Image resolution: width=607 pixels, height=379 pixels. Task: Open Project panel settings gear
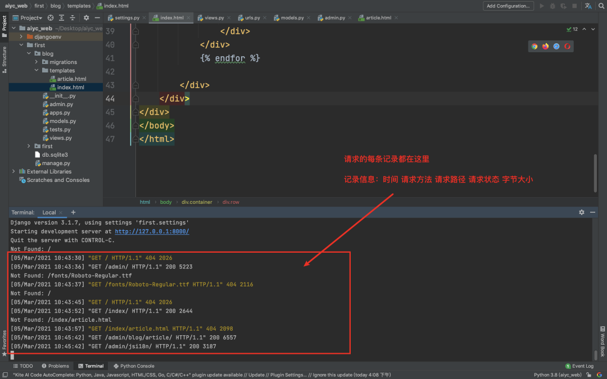(x=87, y=18)
